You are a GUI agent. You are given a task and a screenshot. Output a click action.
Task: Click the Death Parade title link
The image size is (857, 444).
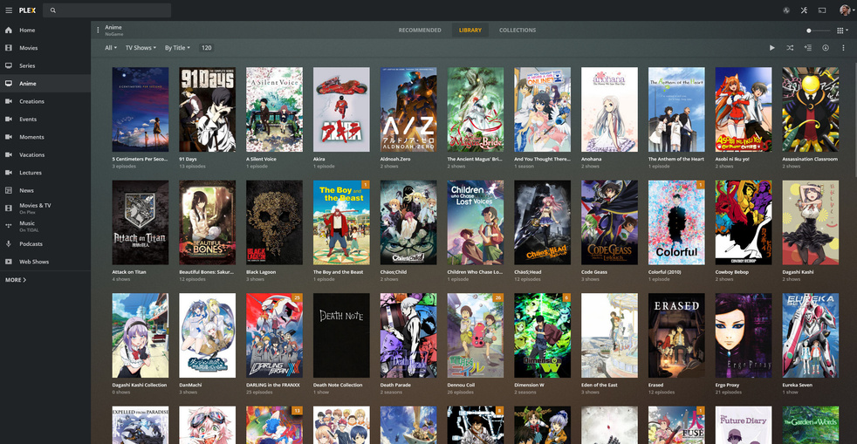pyautogui.click(x=395, y=385)
